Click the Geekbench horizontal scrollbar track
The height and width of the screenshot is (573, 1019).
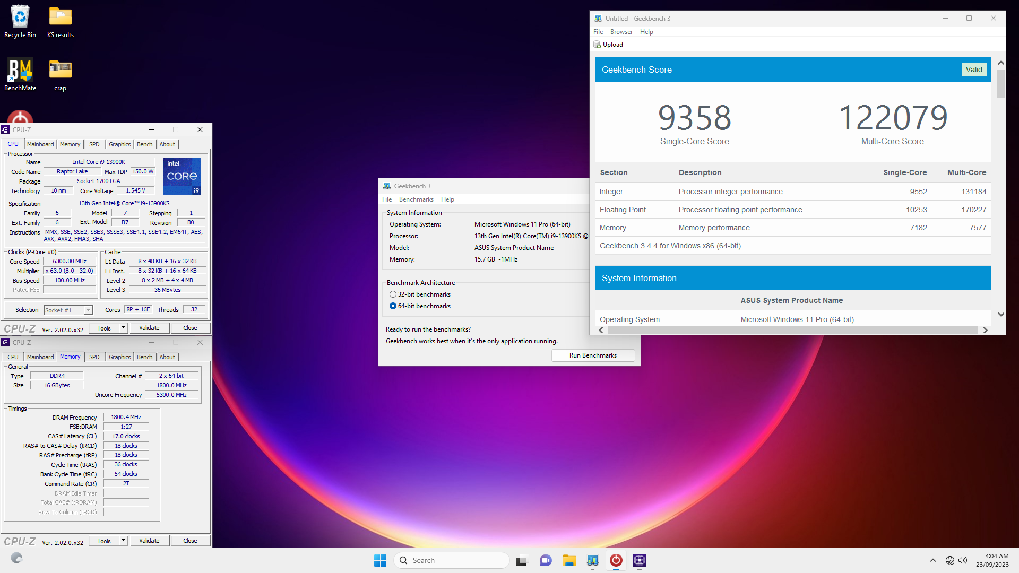tap(792, 330)
